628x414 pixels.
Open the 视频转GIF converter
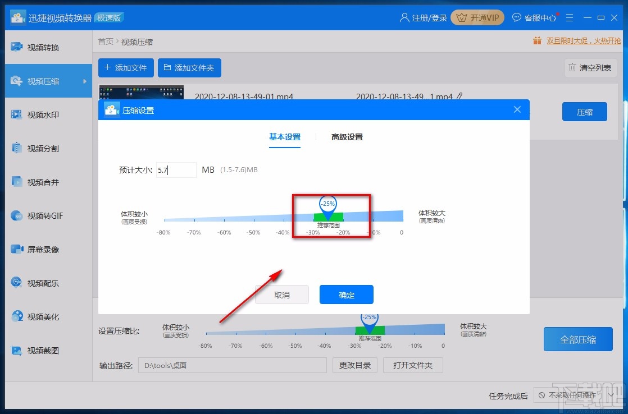(x=39, y=215)
